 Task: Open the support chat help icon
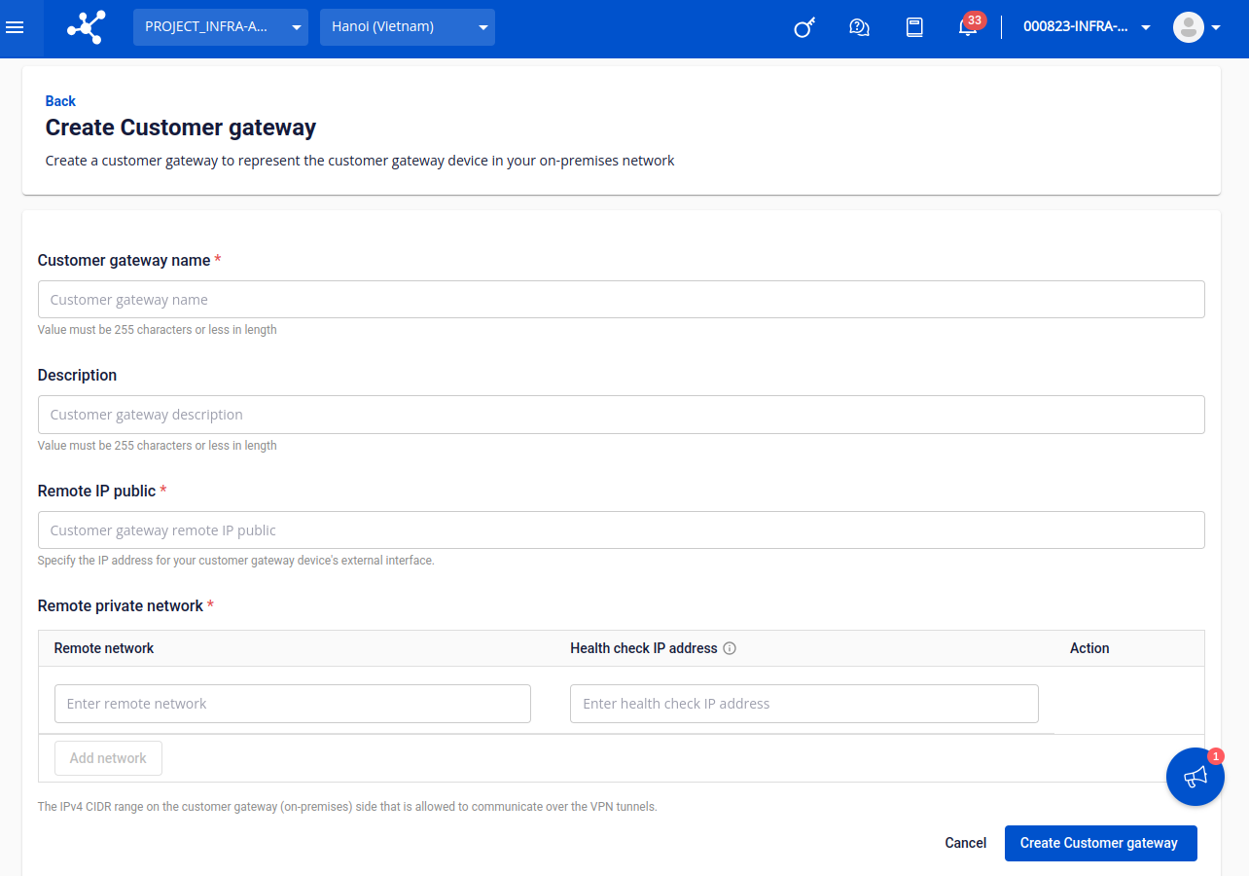[859, 27]
